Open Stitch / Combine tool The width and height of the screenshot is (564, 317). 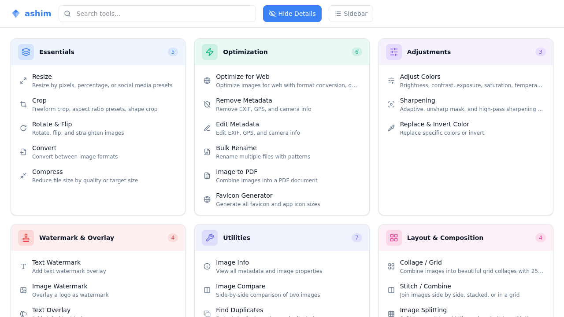coord(466,290)
